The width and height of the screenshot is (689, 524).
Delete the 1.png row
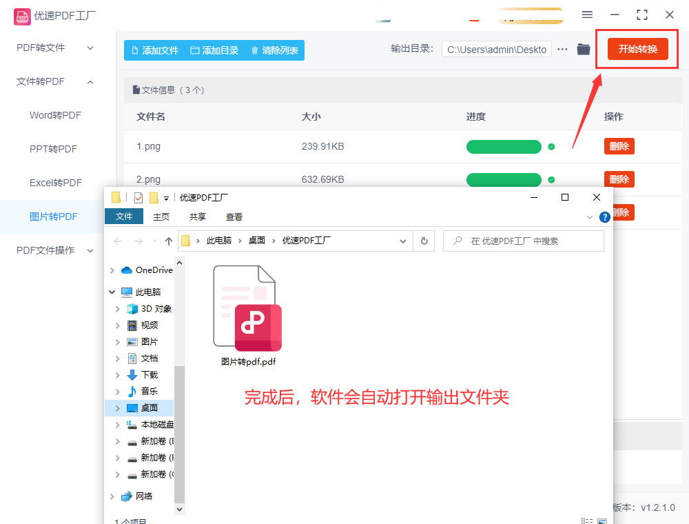tap(619, 146)
